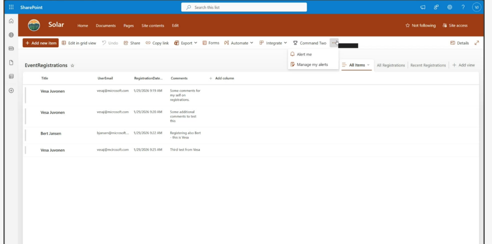Switch to the Recent Registrations view

(428, 65)
